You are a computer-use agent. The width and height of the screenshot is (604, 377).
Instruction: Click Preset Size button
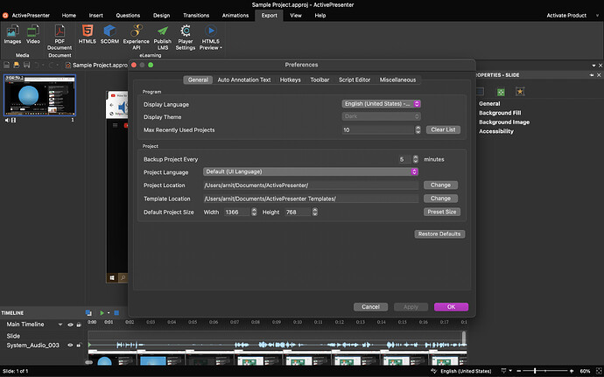coord(442,212)
